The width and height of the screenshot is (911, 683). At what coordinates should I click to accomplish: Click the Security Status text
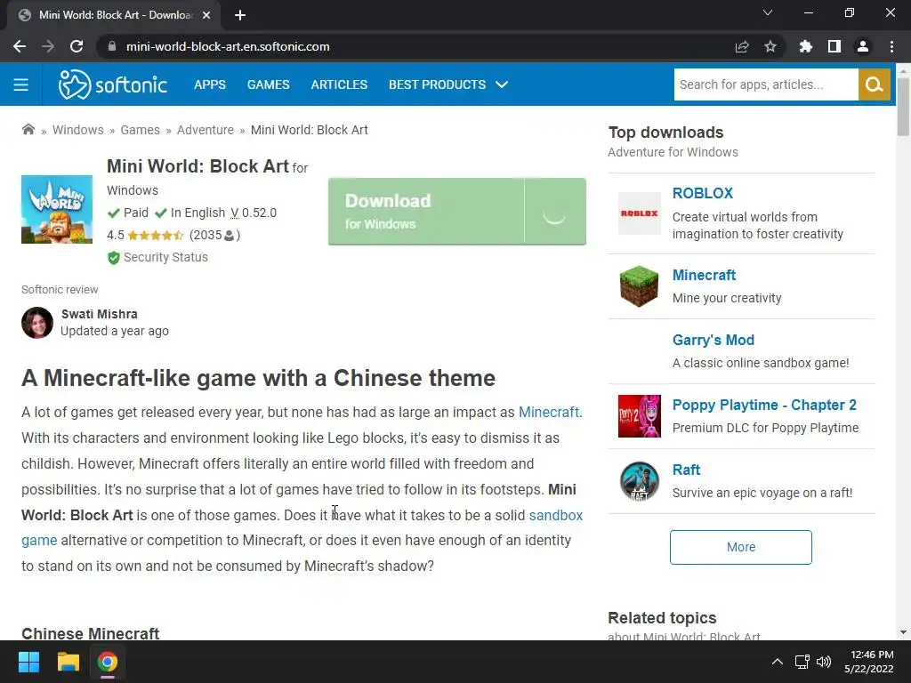pyautogui.click(x=165, y=257)
